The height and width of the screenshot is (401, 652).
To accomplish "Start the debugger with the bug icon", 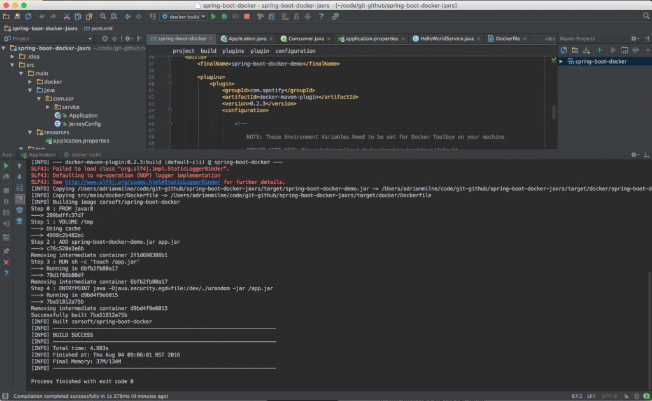I will [225, 16].
